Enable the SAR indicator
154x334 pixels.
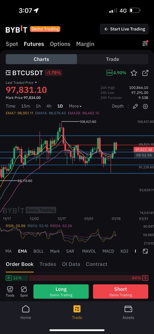tap(70, 251)
